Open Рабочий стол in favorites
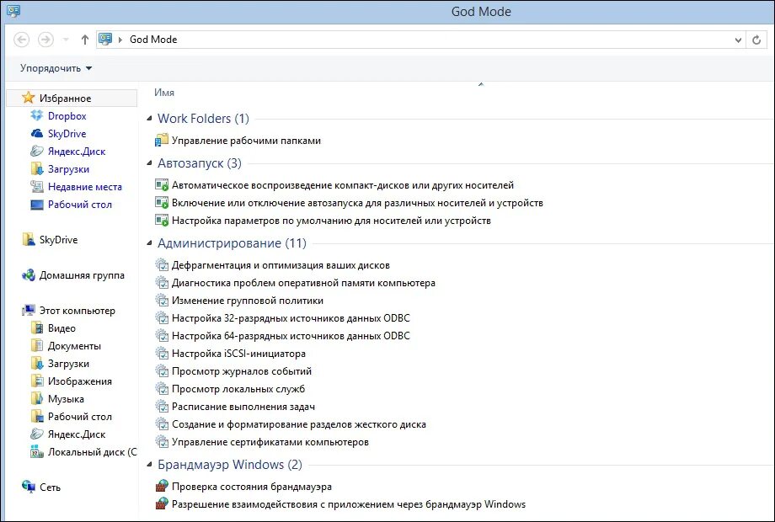775x522 pixels. [x=79, y=205]
